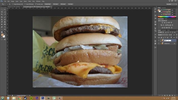Viewport: 178px width, 100px height.
Task: Add a Hue/Saturation adjustment
Action: click(161, 25)
